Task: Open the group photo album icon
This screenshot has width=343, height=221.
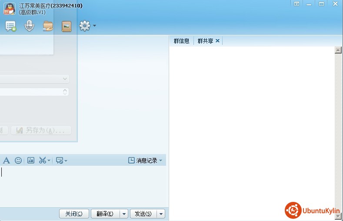Action: 66,26
